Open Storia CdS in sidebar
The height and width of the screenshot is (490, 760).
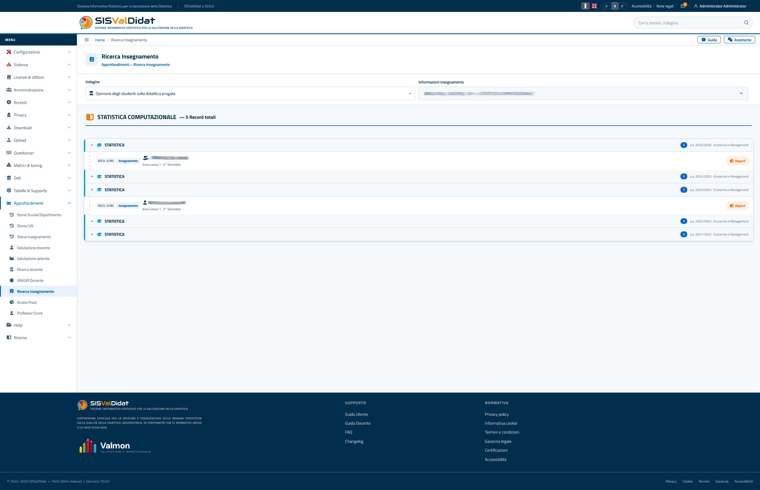[x=39, y=226]
